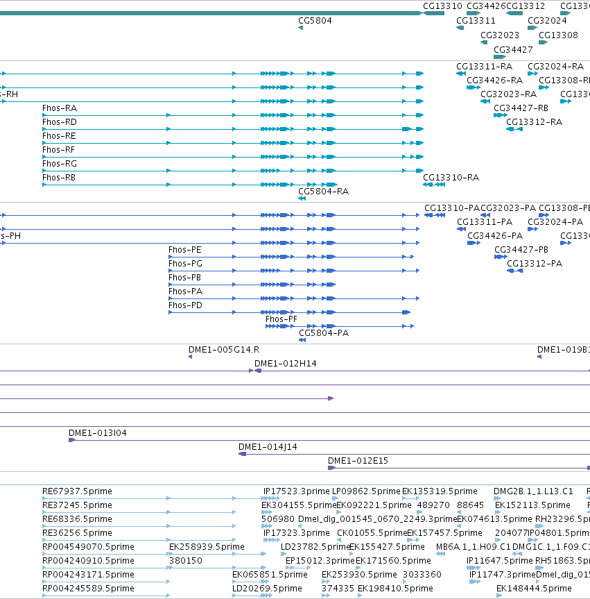Select the CG5804-PA protein feature
This screenshot has height=599, width=590.
click(x=302, y=340)
